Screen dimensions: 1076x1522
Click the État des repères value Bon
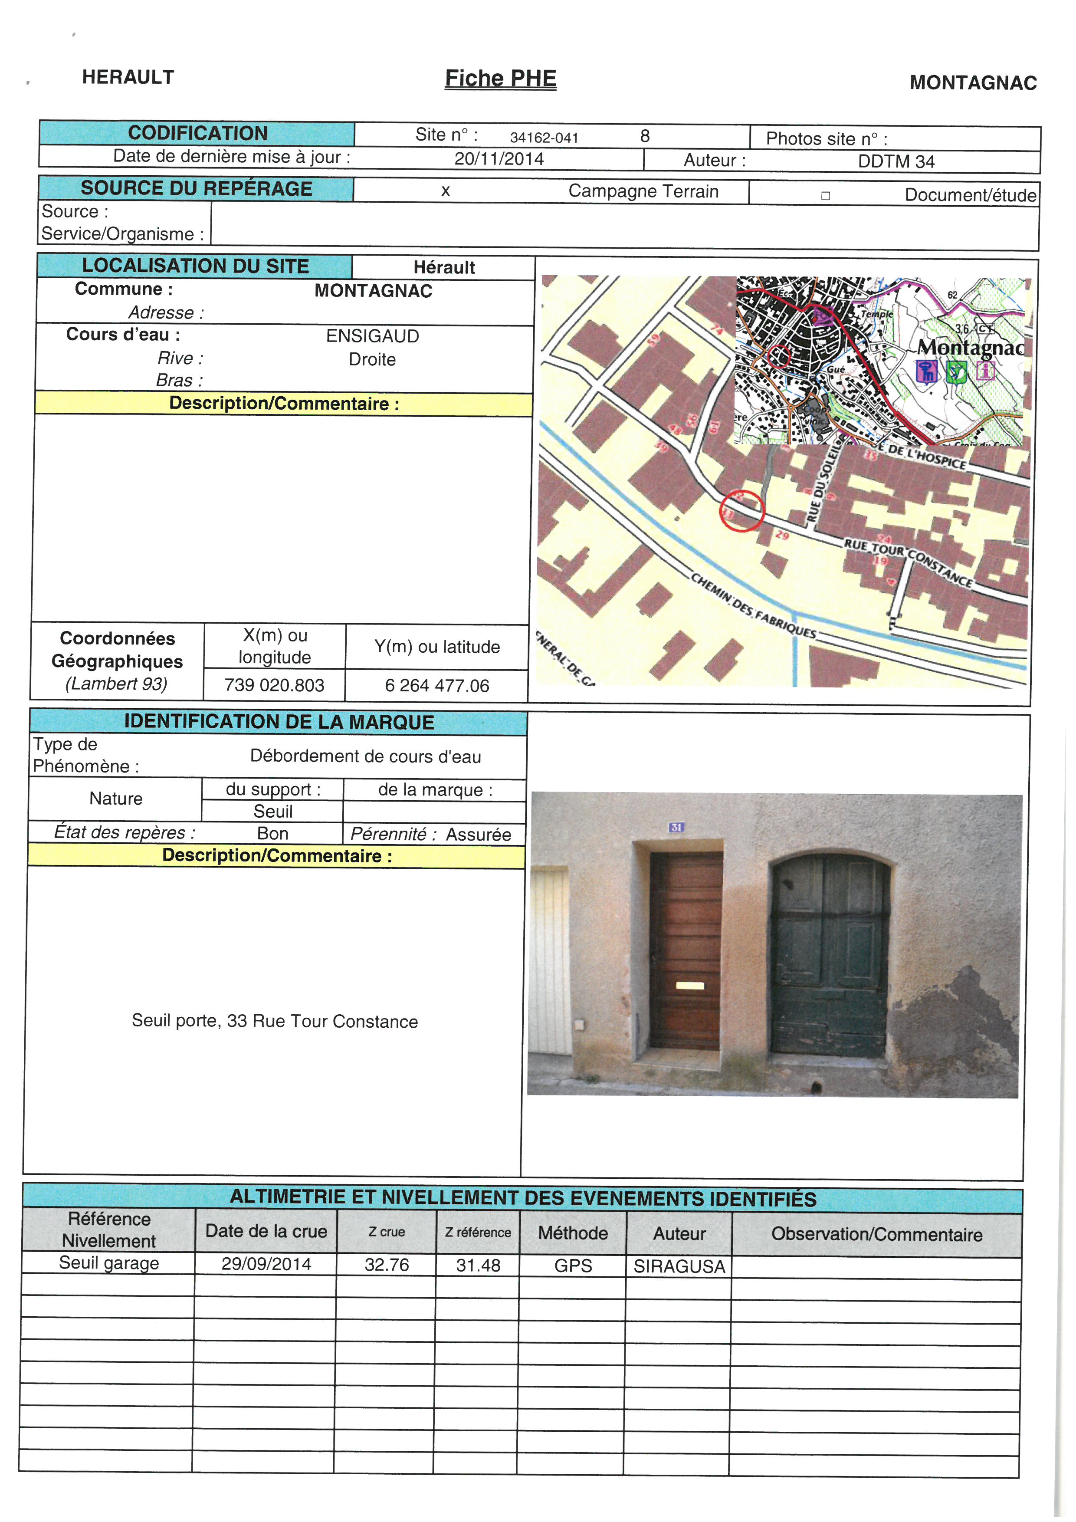pyautogui.click(x=272, y=834)
